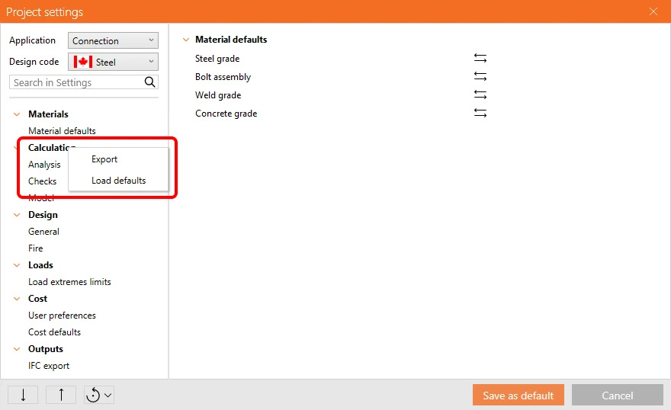
Task: Click the swap icon next to Steel grade
Action: (x=480, y=58)
